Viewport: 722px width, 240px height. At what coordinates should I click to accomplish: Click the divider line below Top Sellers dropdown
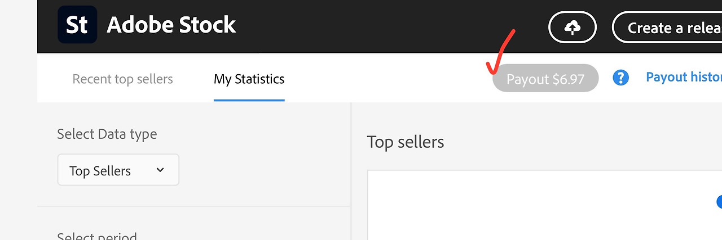pos(194,206)
